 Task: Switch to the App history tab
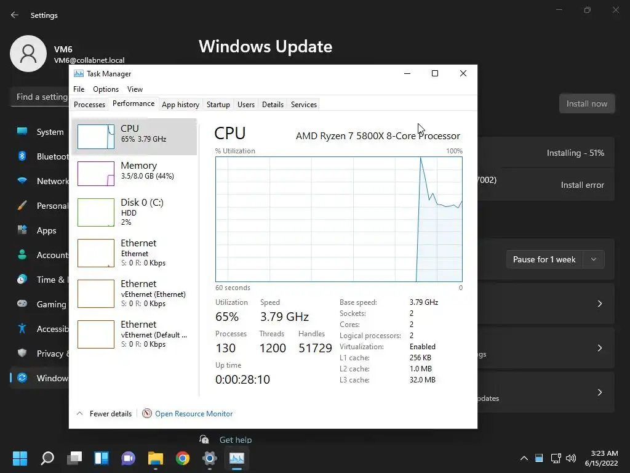(180, 105)
